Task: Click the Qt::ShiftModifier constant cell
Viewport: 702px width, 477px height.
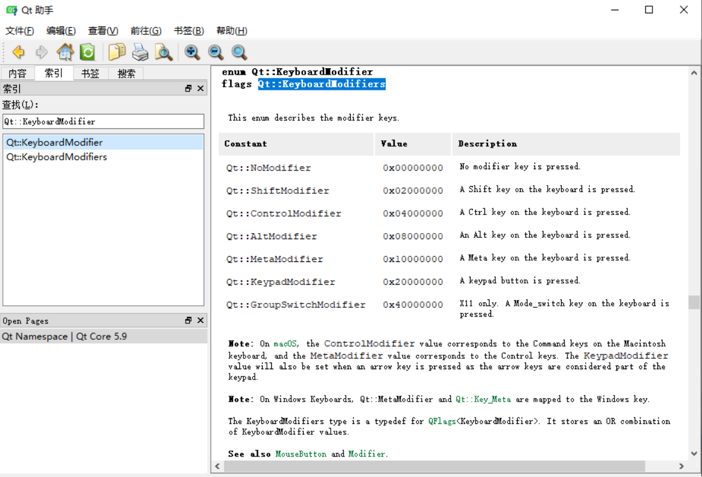Action: [x=278, y=191]
